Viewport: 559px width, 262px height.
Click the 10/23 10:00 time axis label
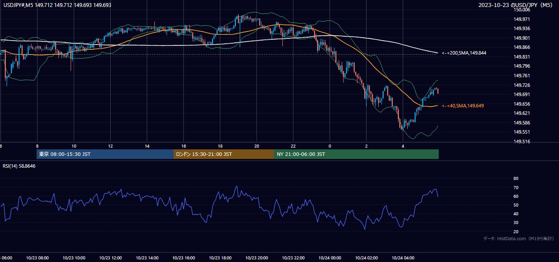pos(74,258)
